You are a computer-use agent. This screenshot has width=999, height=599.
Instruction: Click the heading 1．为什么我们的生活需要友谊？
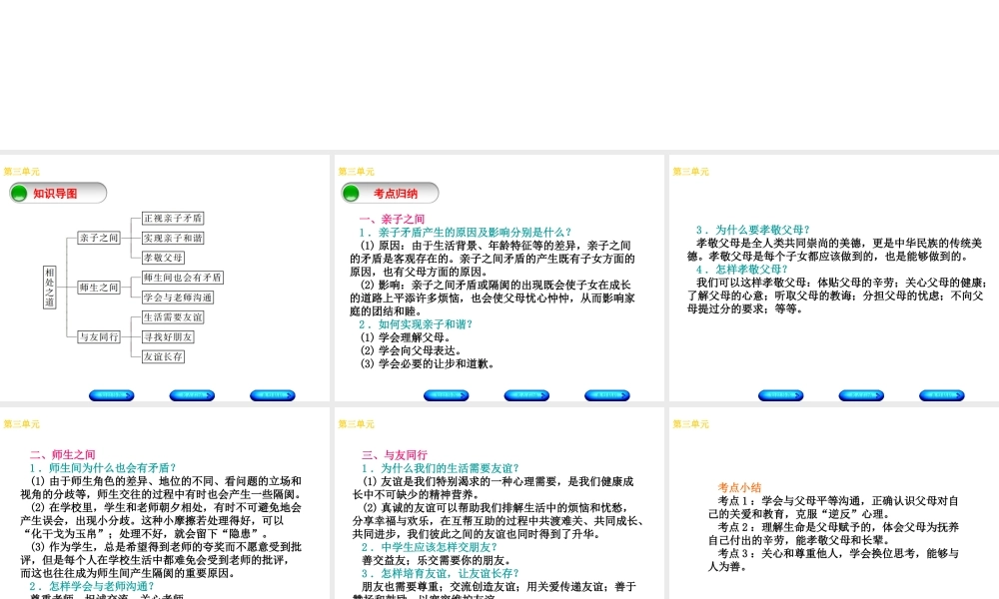441,468
